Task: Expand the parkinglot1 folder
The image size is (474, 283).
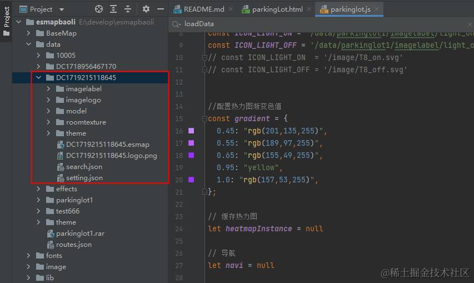Action: [x=38, y=200]
